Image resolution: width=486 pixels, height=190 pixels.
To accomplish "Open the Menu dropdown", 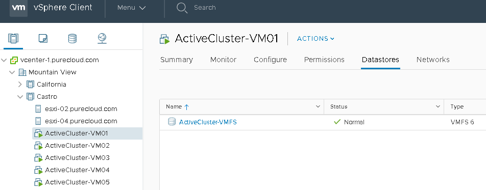I will point(131,8).
